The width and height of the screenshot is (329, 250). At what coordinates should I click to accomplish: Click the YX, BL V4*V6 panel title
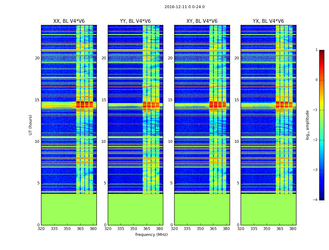tap(268, 21)
